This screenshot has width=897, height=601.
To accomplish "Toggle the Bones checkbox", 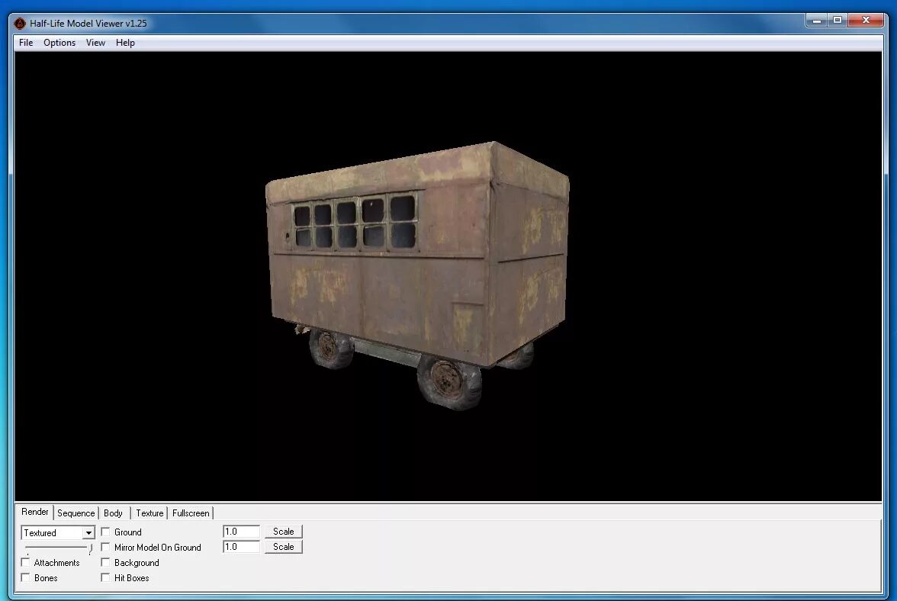I will [x=25, y=578].
